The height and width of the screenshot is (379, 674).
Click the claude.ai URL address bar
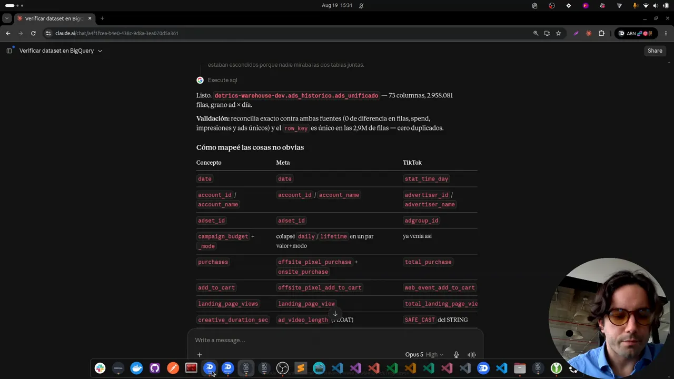pos(117,33)
